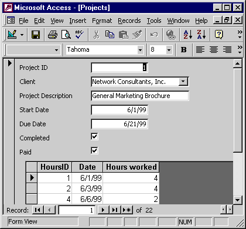The width and height of the screenshot is (246, 229).
Task: Go to the first record button
Action: pos(37,210)
